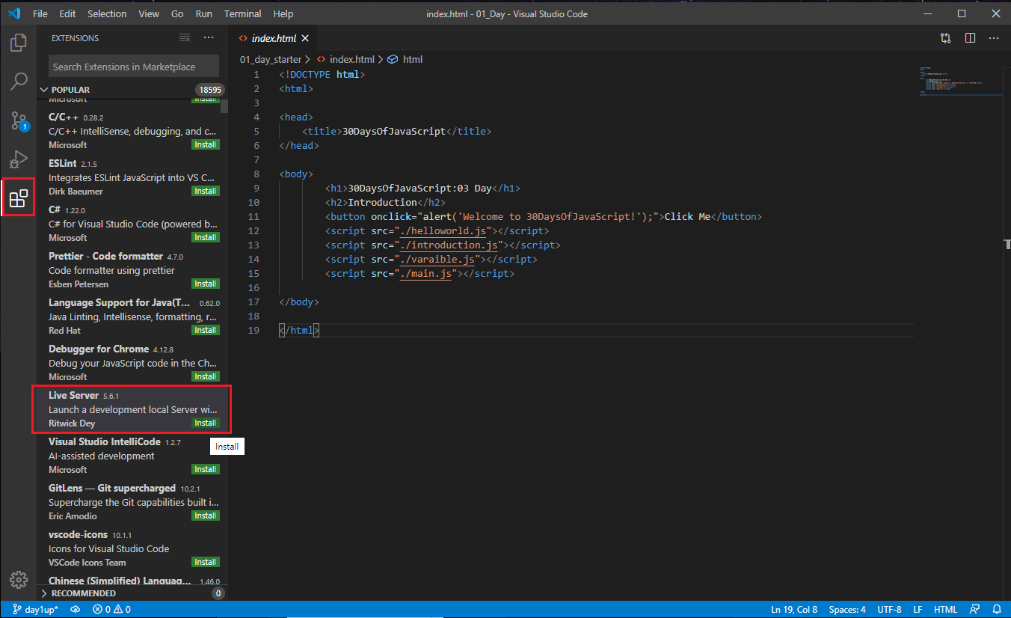Open the Manage gear icon at bottom left
The height and width of the screenshot is (618, 1011).
click(18, 579)
